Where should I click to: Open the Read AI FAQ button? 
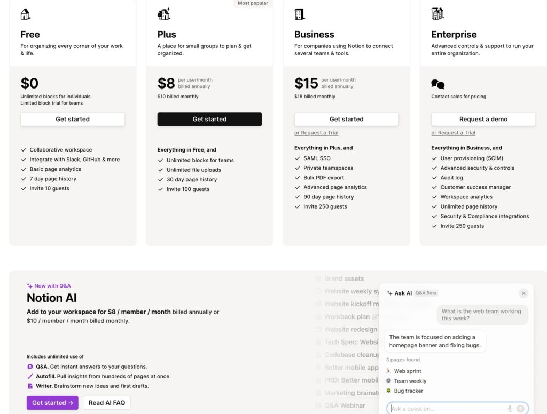point(107,403)
